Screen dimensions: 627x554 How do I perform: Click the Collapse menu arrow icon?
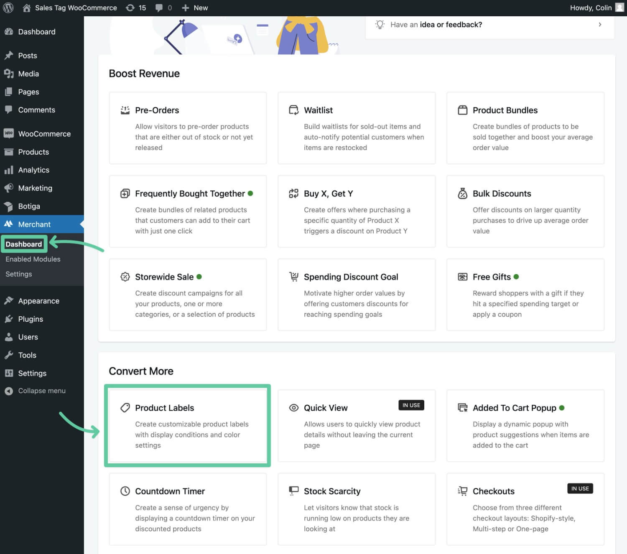tap(9, 391)
